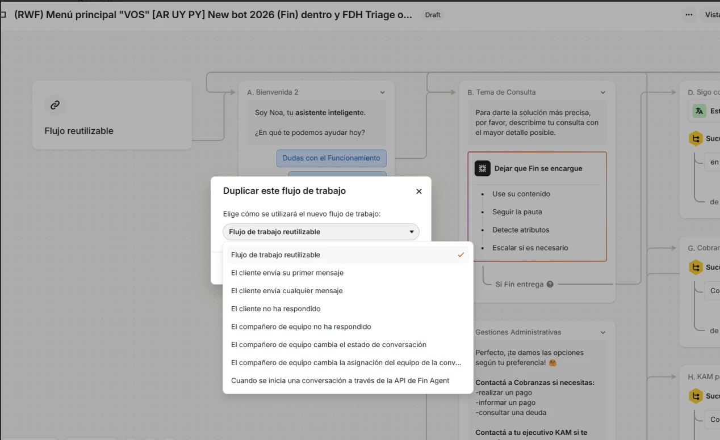Click Dudas con el Funcionamiento reply button
The image size is (720, 440).
tap(332, 158)
